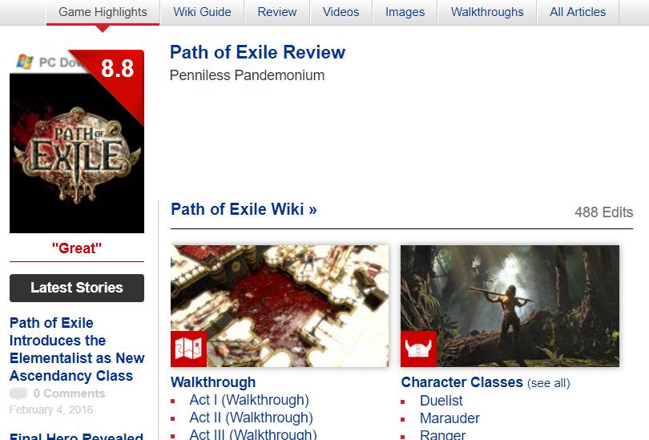The image size is (649, 440).
Task: Select the Images tab
Action: 405,12
